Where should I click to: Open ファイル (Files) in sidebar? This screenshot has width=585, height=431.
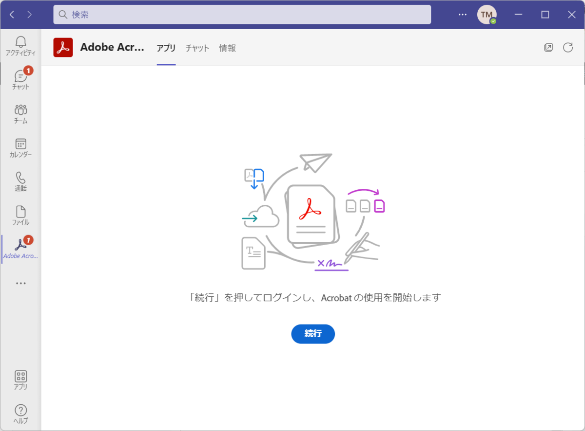pyautogui.click(x=20, y=215)
